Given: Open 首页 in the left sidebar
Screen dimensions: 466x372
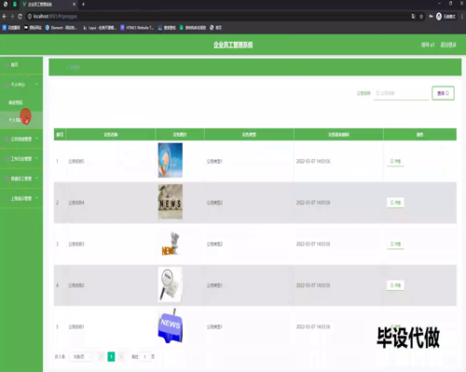Looking at the screenshot, I should [21, 65].
